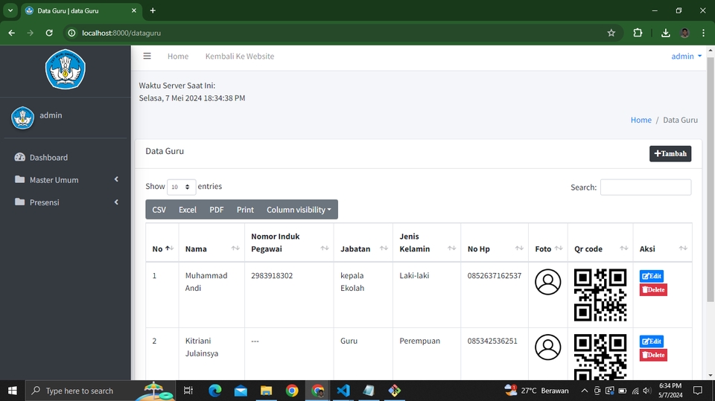Click the school logo in sidebar
Screen dimensions: 715x401
click(66, 69)
